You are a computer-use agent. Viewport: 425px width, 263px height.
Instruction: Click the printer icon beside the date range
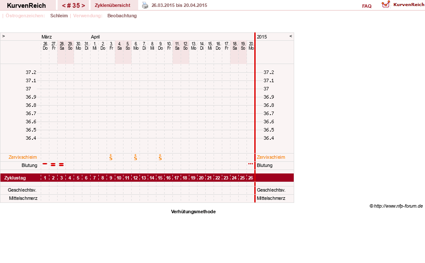coord(145,6)
